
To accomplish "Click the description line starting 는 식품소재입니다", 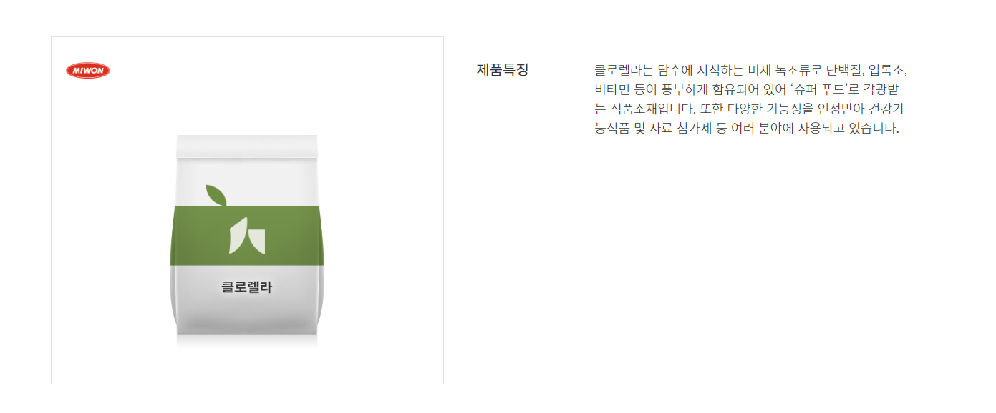I will 751,109.
